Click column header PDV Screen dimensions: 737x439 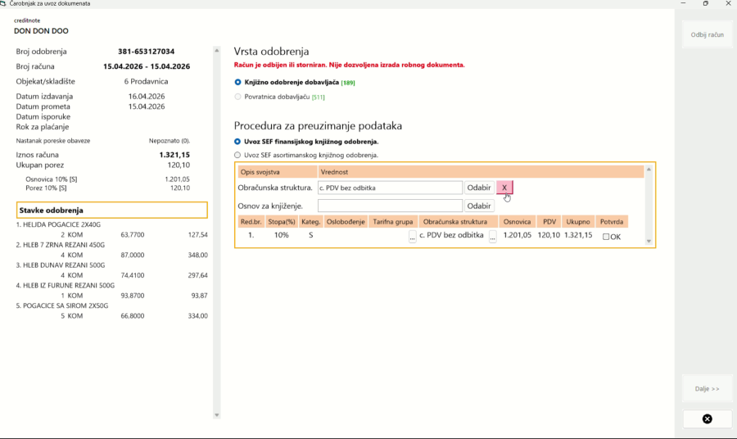point(549,222)
